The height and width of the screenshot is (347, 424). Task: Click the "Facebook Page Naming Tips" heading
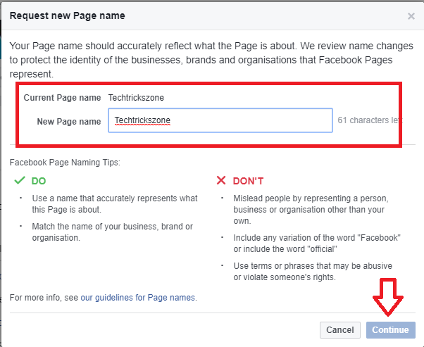point(65,163)
